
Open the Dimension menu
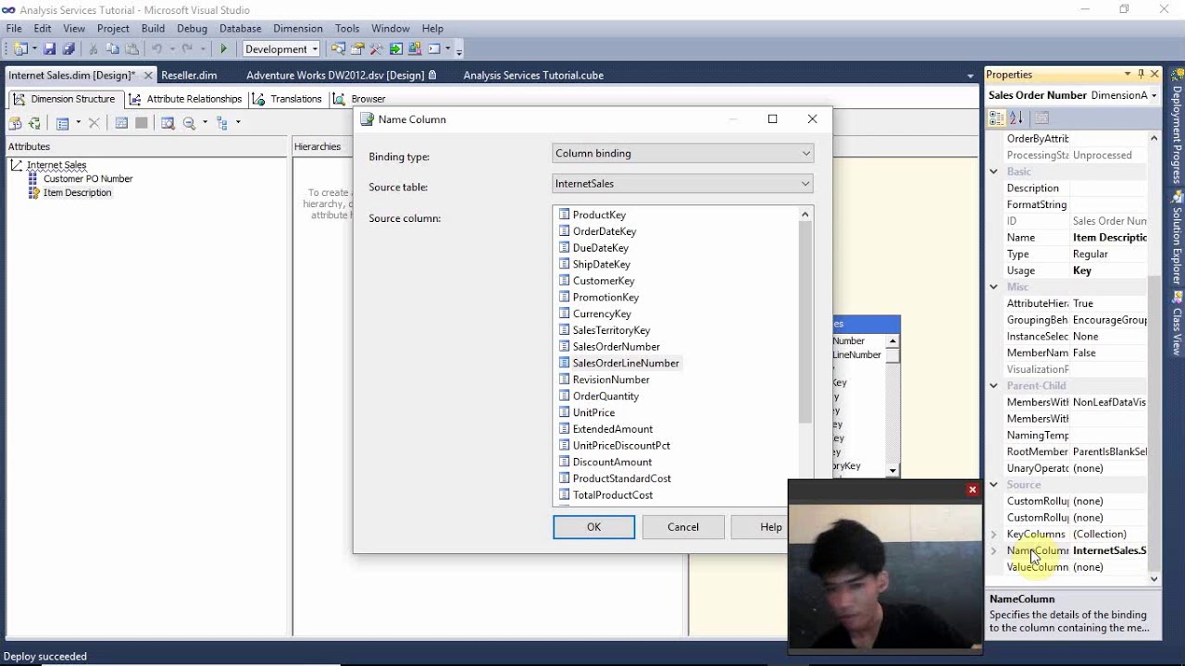tap(298, 29)
